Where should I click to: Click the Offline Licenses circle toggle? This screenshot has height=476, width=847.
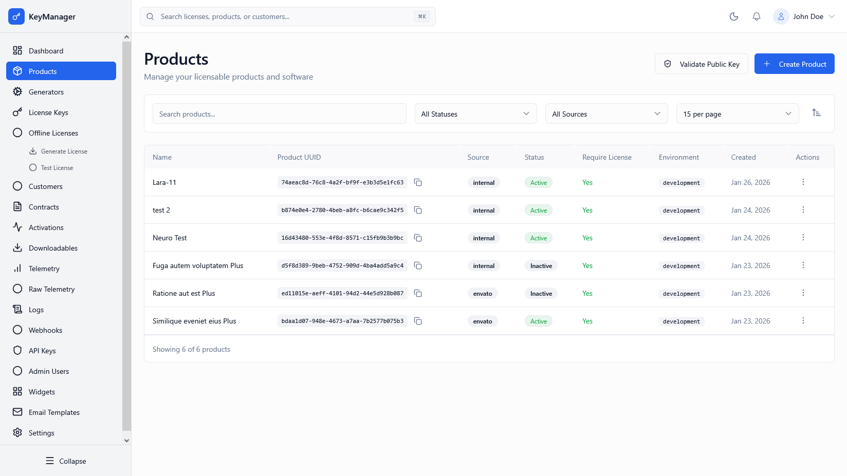tap(17, 132)
